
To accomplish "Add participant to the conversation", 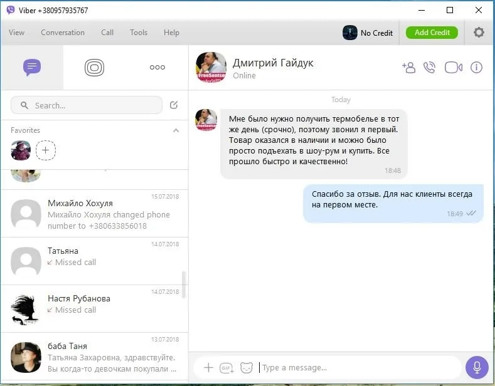I will 409,68.
